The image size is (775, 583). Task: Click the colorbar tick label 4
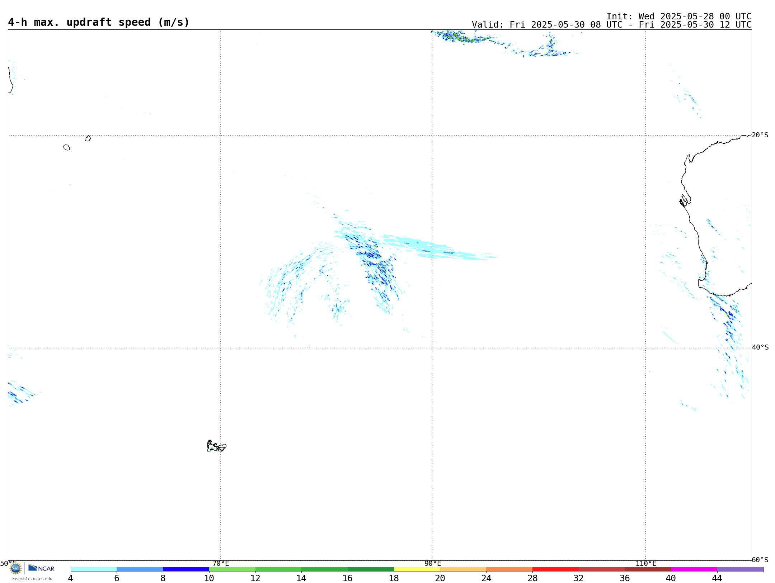pos(70,578)
